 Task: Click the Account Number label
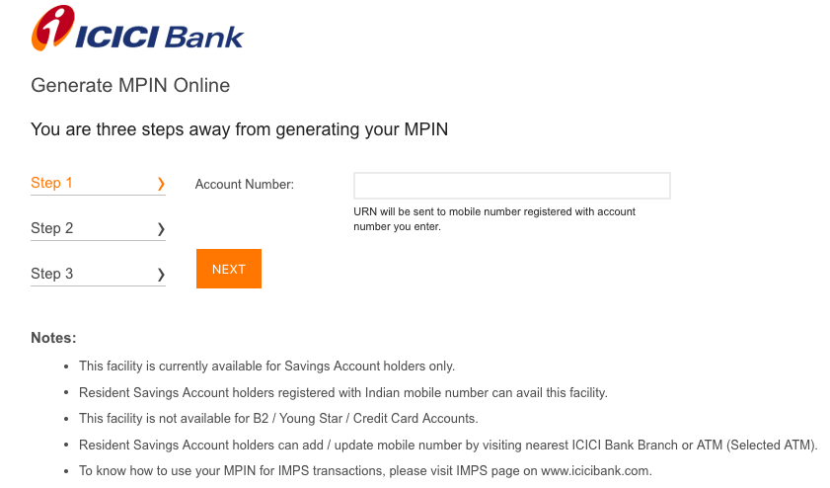[x=245, y=184]
